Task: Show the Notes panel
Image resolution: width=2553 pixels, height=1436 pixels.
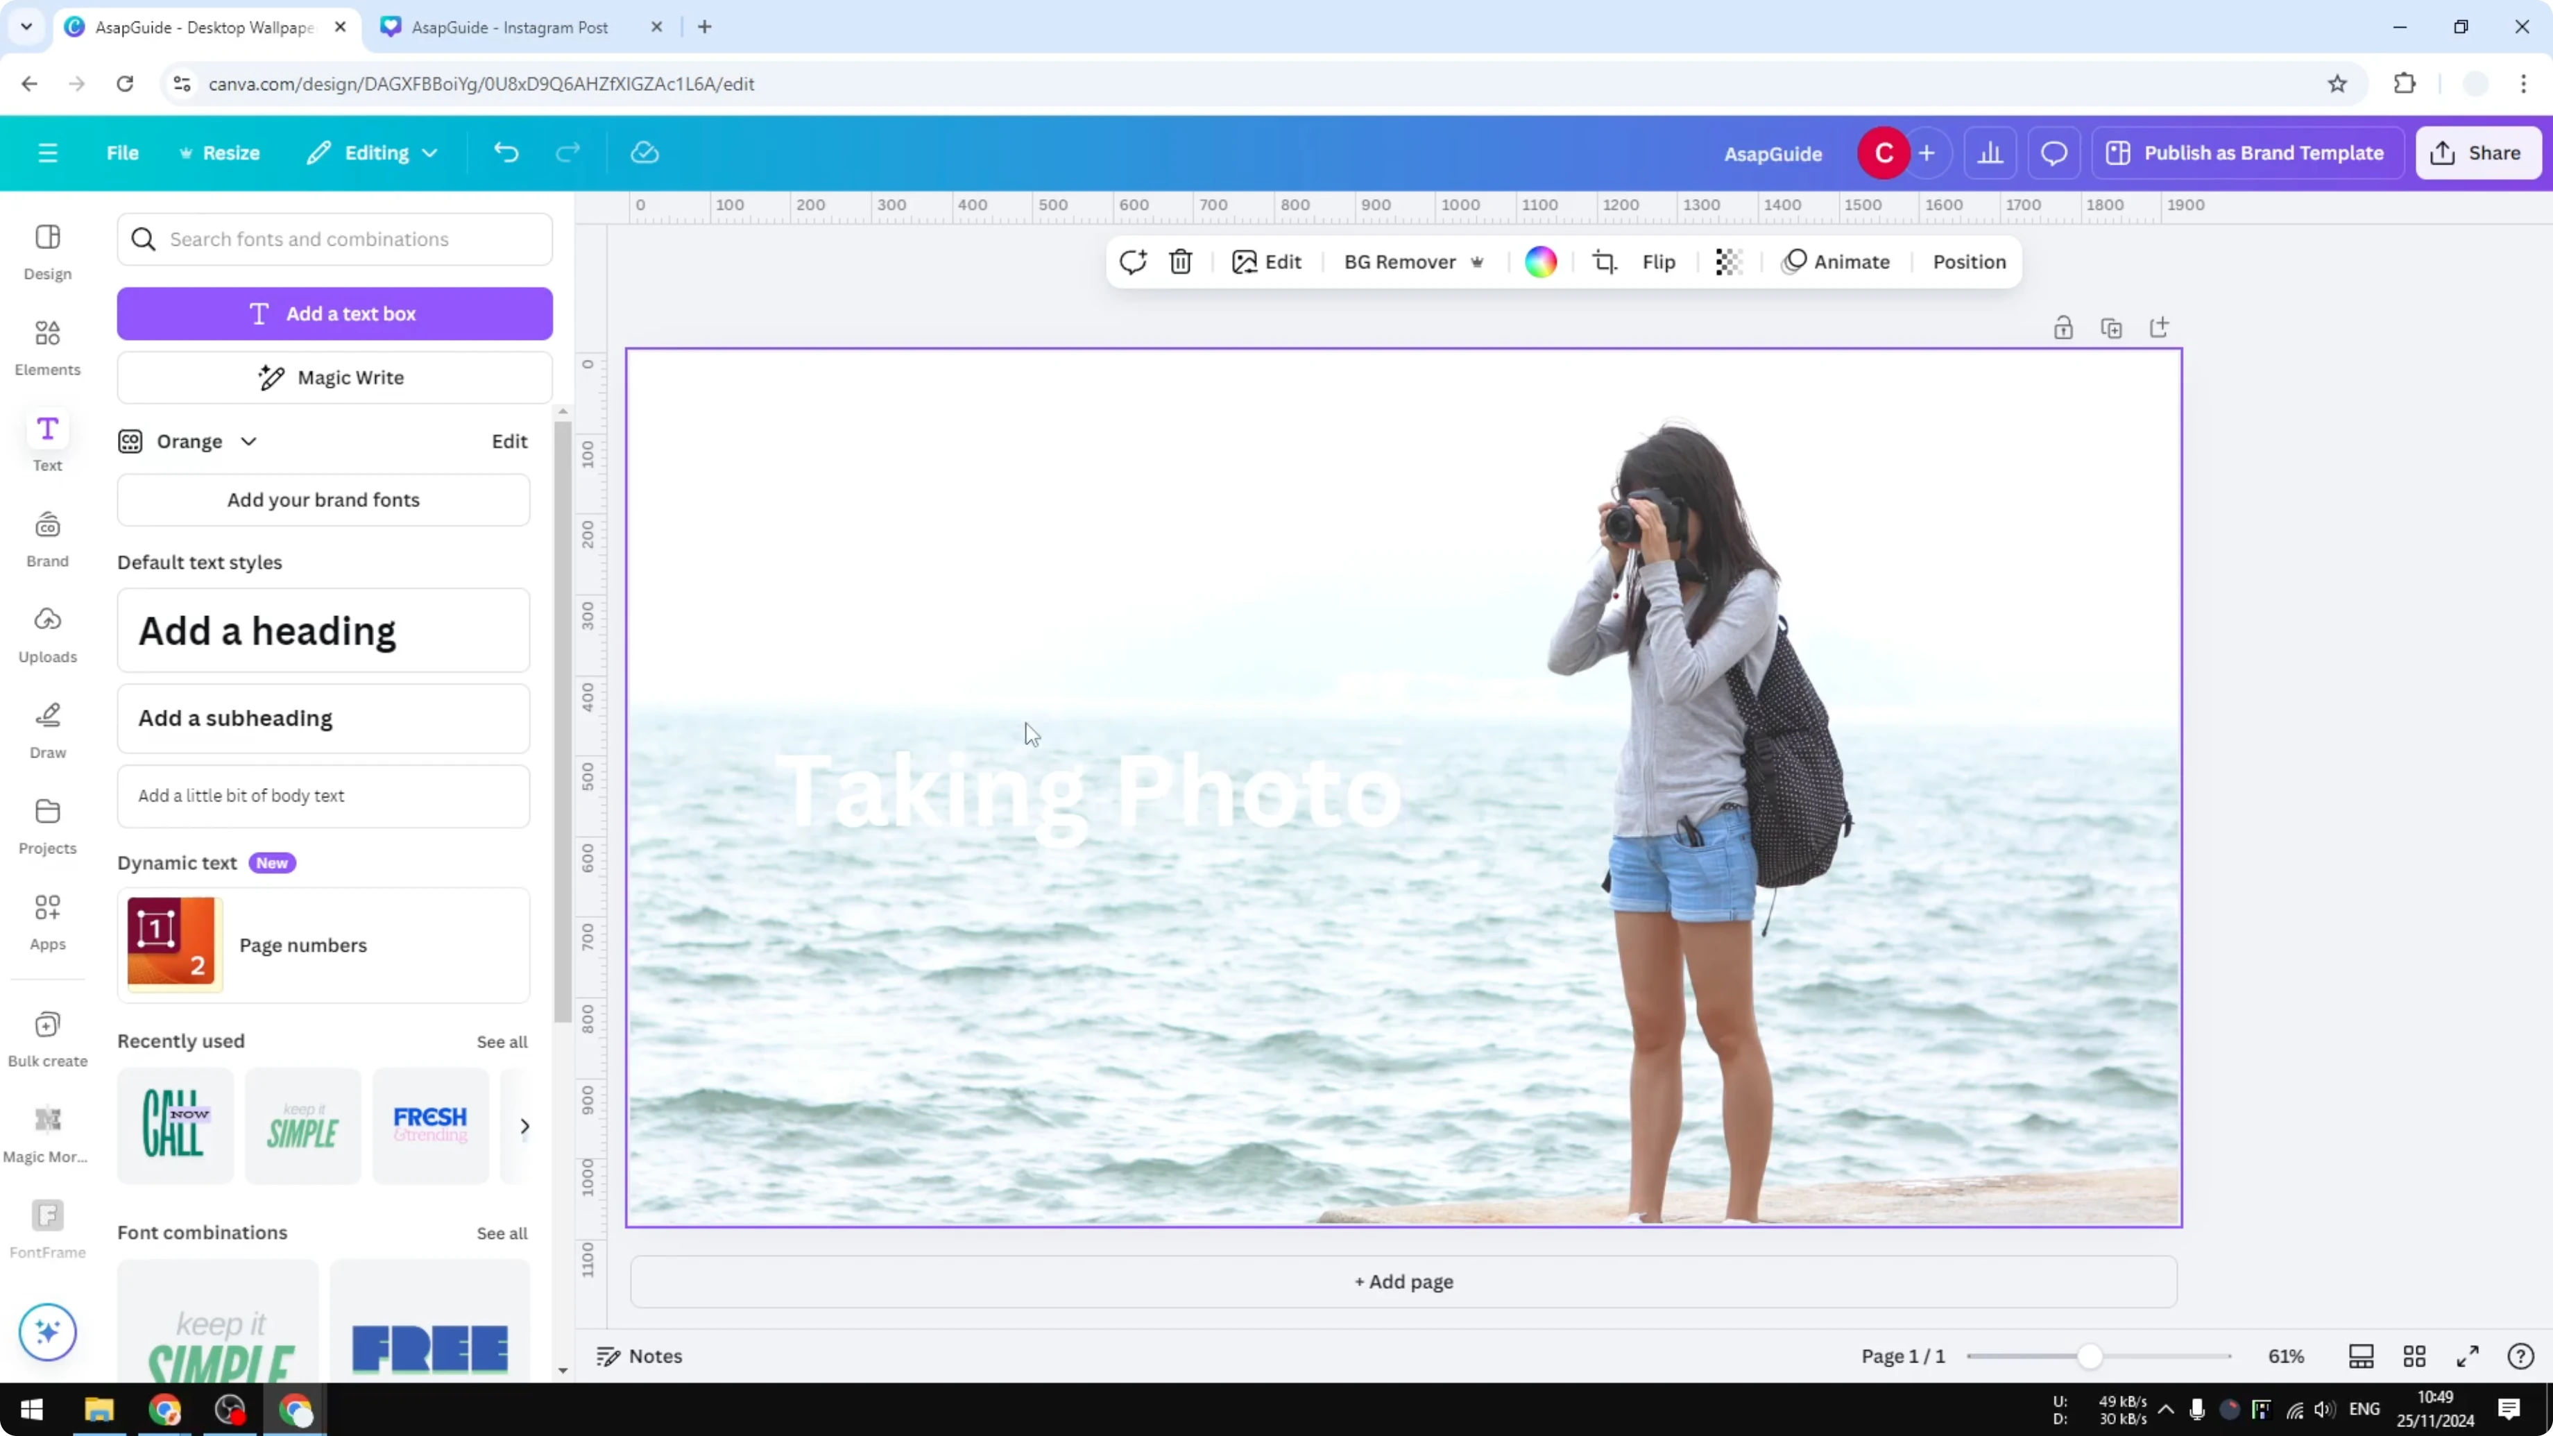Action: 638,1356
